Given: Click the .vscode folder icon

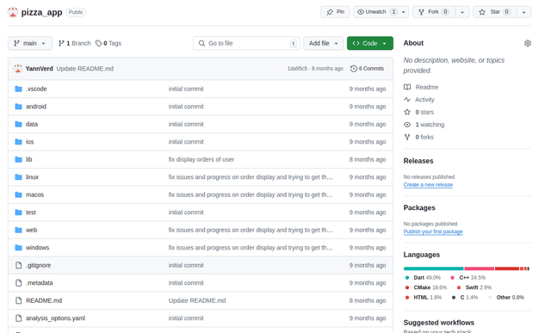Looking at the screenshot, I should pos(19,89).
